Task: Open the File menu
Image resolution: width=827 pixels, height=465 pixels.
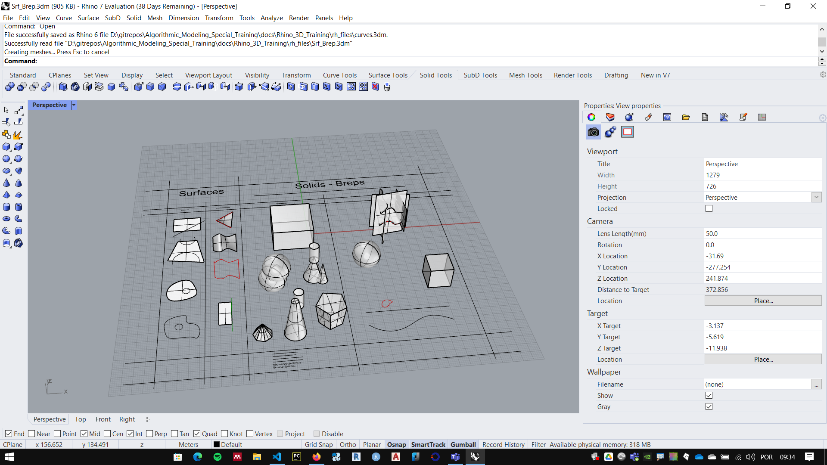Action: coord(8,18)
